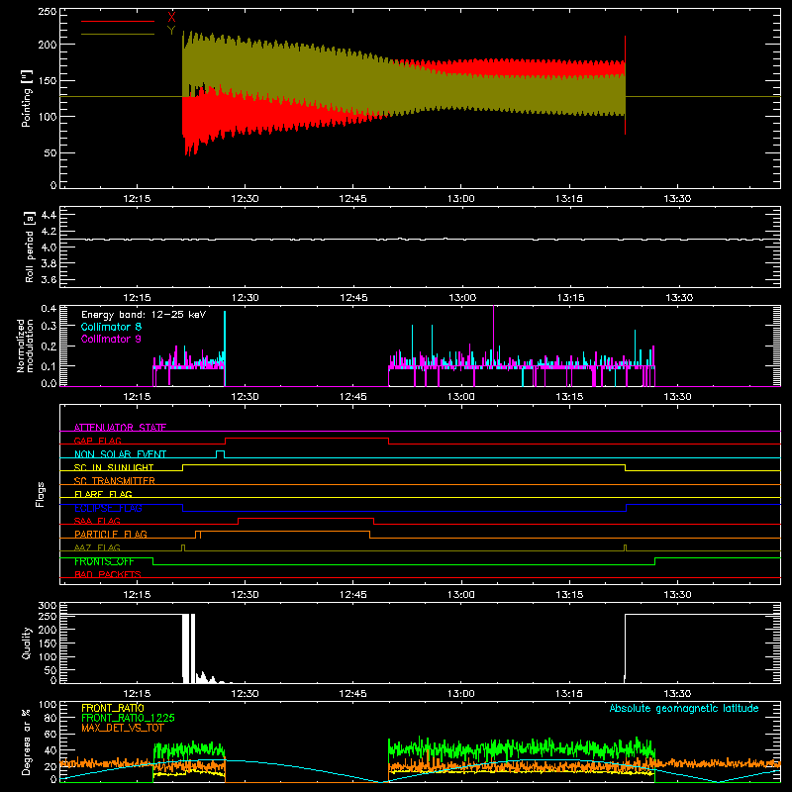The image size is (792, 792).
Task: Click the green FRONT_RATIO_1225 legend label
Action: click(129, 718)
